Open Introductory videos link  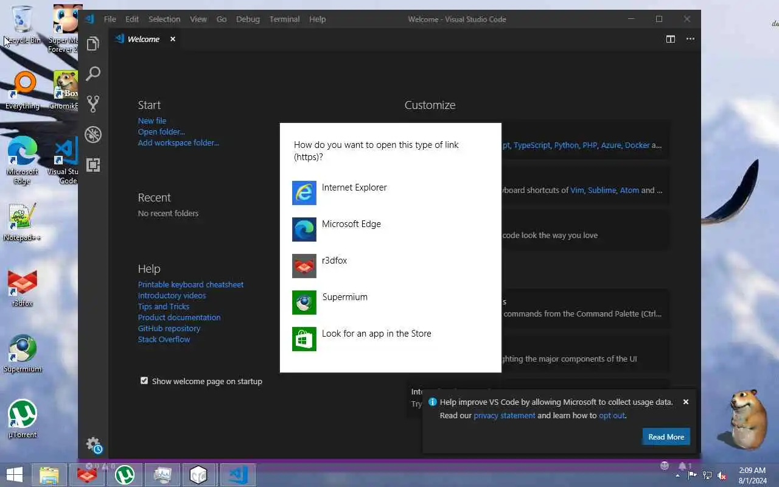pyautogui.click(x=172, y=295)
